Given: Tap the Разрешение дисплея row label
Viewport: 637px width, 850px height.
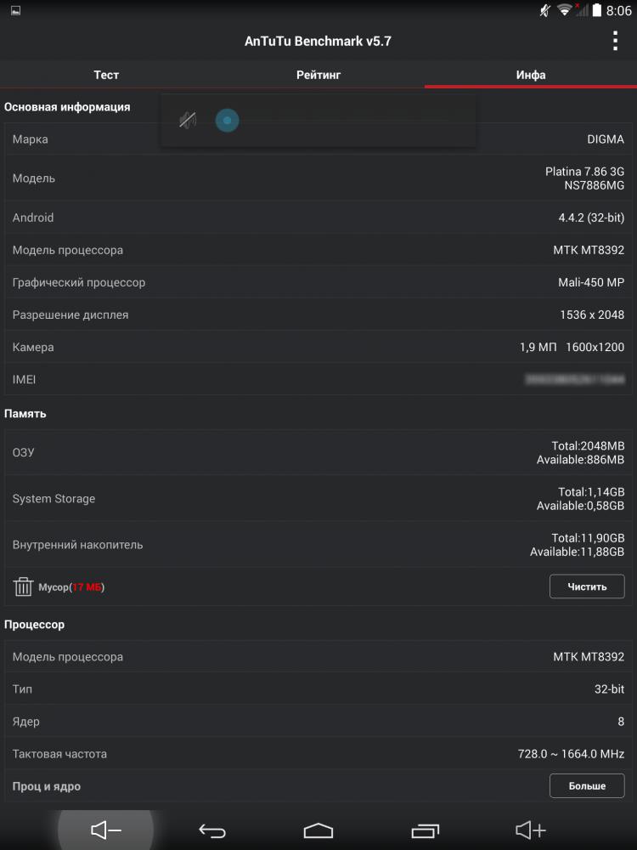Looking at the screenshot, I should pyautogui.click(x=70, y=315).
